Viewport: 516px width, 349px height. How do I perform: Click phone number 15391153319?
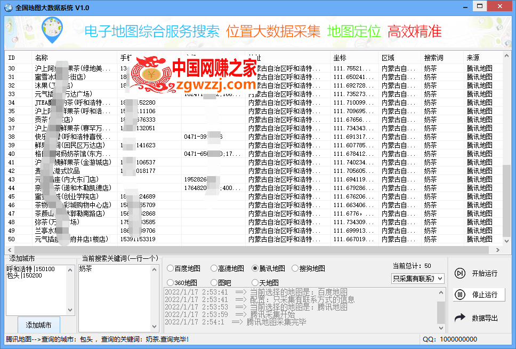pos(138,239)
